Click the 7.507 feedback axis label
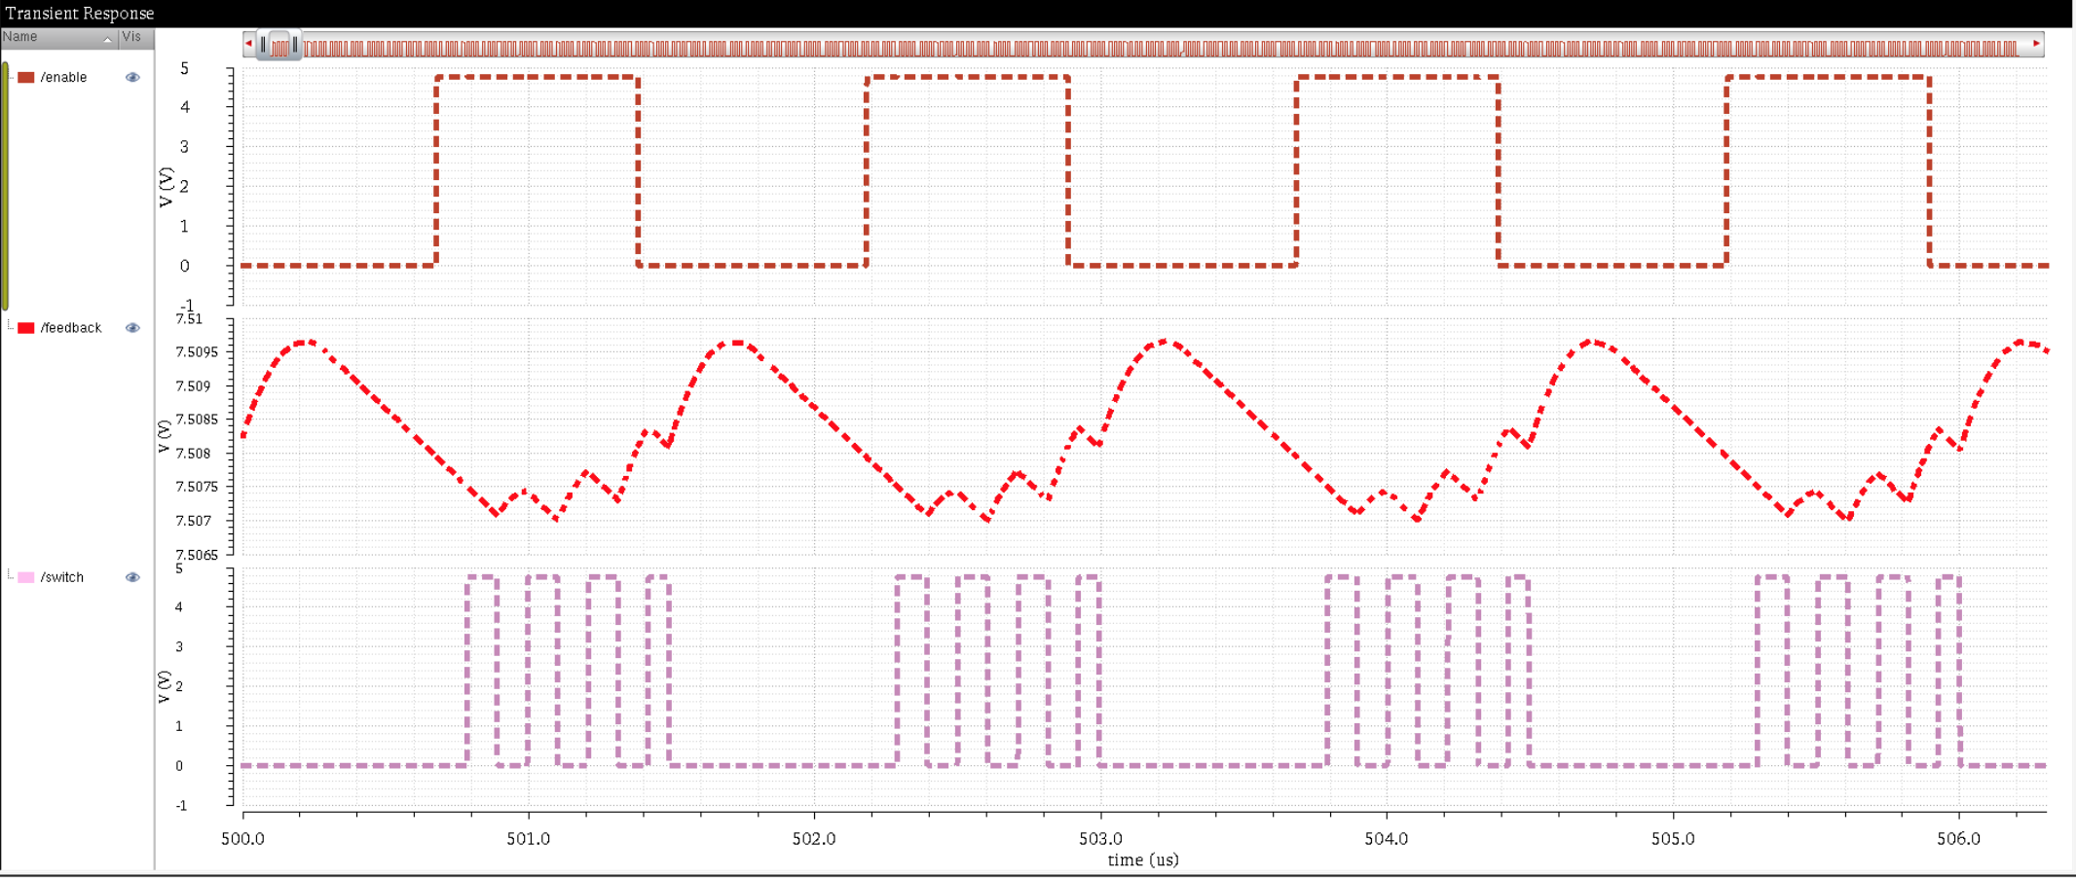This screenshot has width=2076, height=878. 193,521
